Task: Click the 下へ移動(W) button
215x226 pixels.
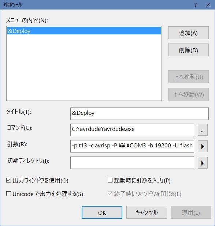Action: (x=188, y=94)
